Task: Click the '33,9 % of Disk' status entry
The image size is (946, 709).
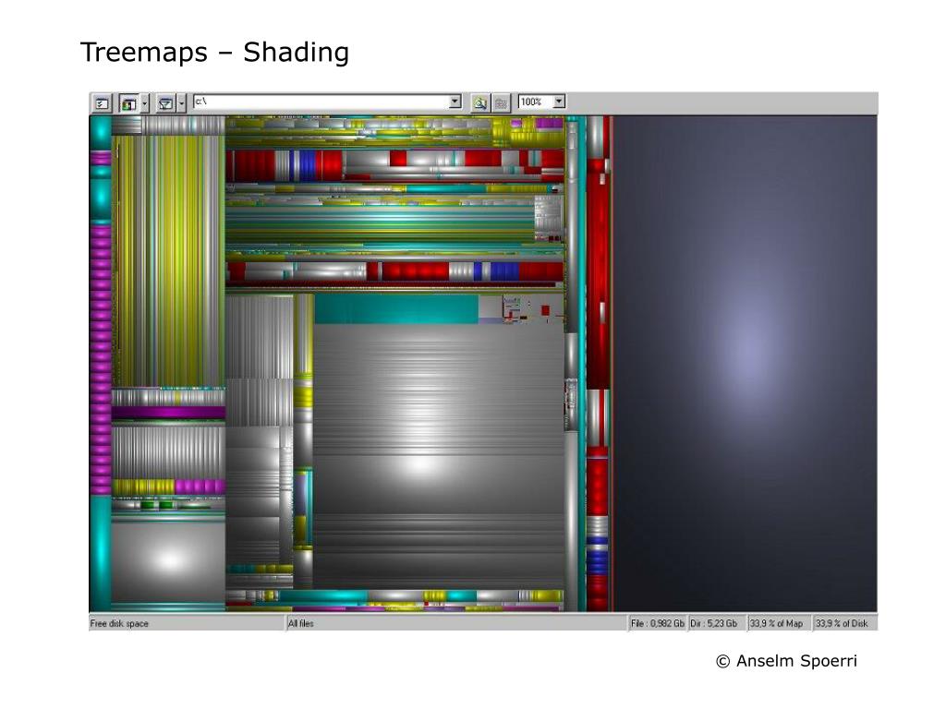Action: click(842, 623)
